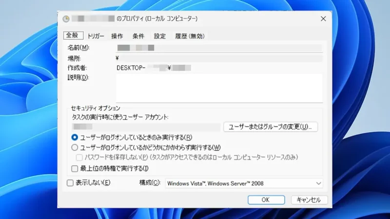The image size is (390, 219).
Task: Check the 表示しない checkbox
Action: (70, 183)
